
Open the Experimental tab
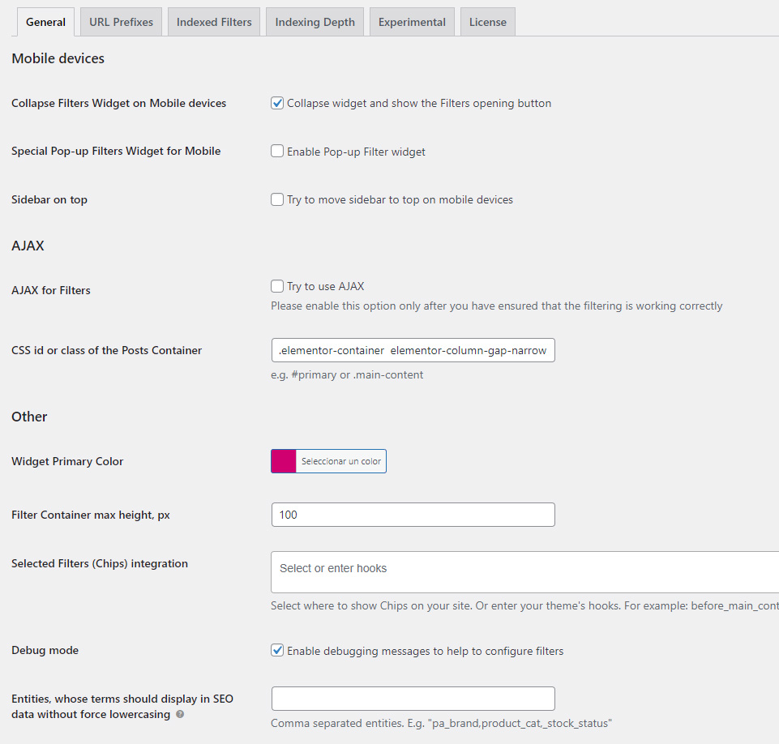click(x=412, y=22)
